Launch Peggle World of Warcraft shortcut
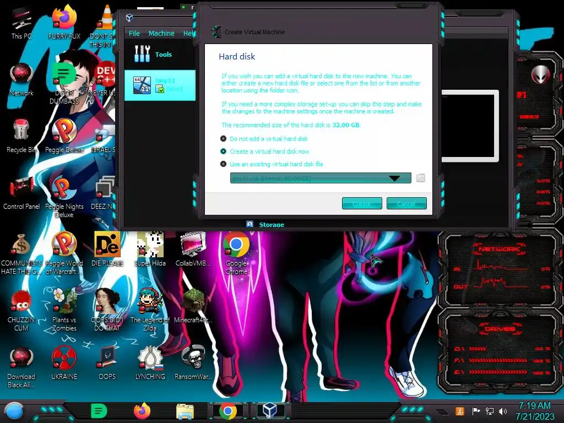Viewport: 564px width, 423px height. 64,253
